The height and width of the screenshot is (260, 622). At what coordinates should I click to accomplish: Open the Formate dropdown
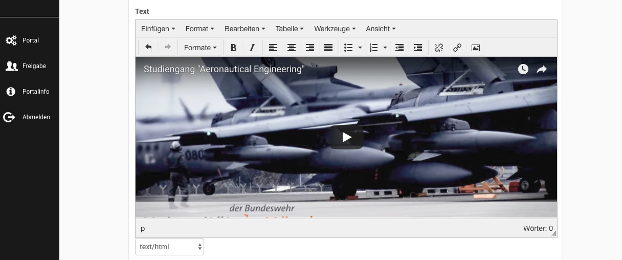click(200, 48)
